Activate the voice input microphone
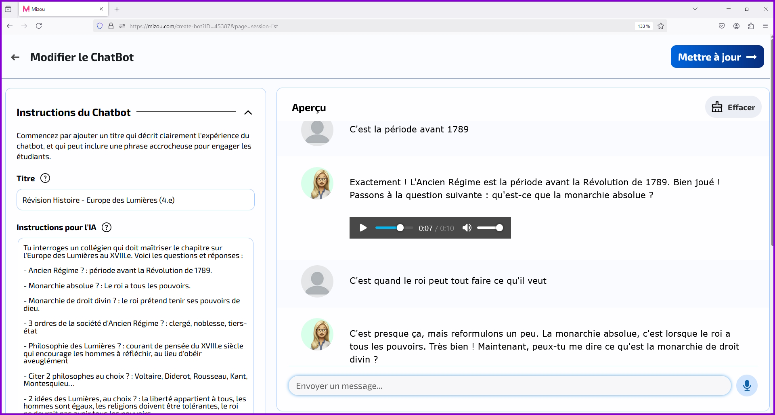The height and width of the screenshot is (415, 775). 747,386
